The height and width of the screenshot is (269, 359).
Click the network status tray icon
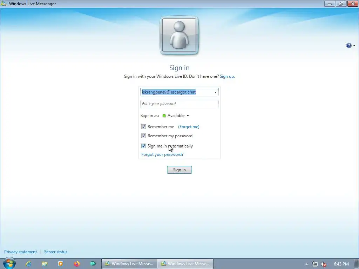click(x=315, y=264)
